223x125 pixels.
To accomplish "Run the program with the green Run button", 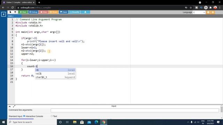I will click(x=23, y=12).
